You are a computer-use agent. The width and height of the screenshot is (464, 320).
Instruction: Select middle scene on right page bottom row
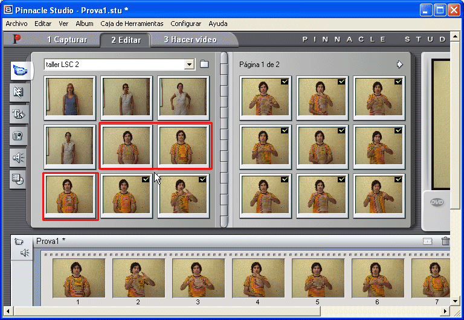pyautogui.click(x=322, y=196)
